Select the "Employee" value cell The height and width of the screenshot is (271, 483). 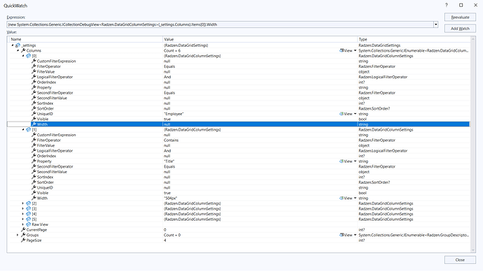click(x=174, y=114)
